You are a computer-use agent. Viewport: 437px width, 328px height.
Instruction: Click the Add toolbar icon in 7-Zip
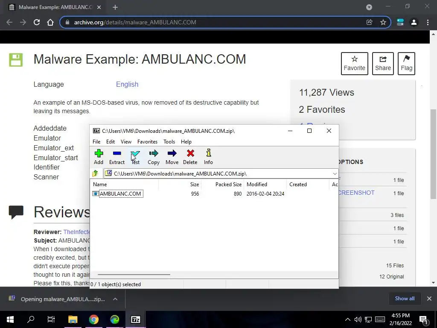tap(99, 157)
